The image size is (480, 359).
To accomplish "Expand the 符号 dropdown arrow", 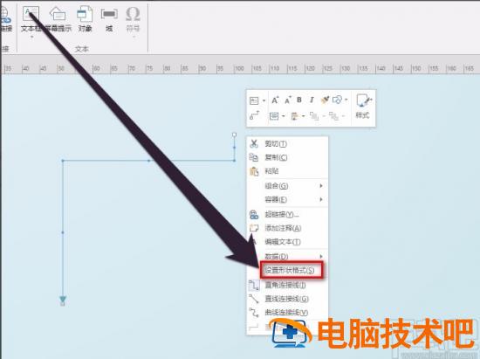I will 134,37.
